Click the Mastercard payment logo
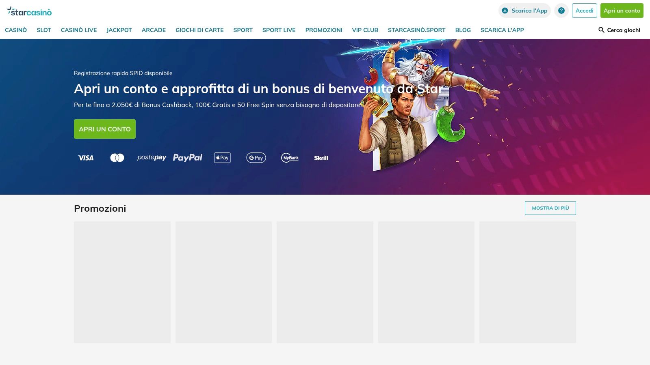 pos(117,158)
